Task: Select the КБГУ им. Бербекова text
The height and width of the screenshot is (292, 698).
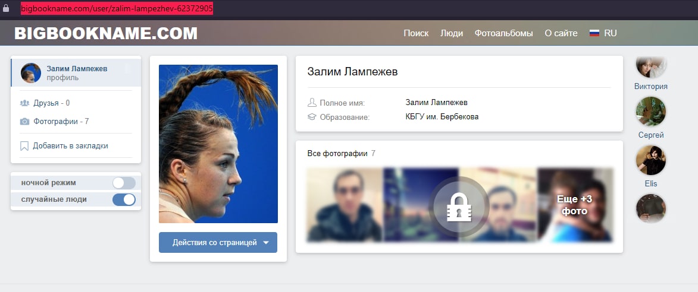Action: point(442,117)
